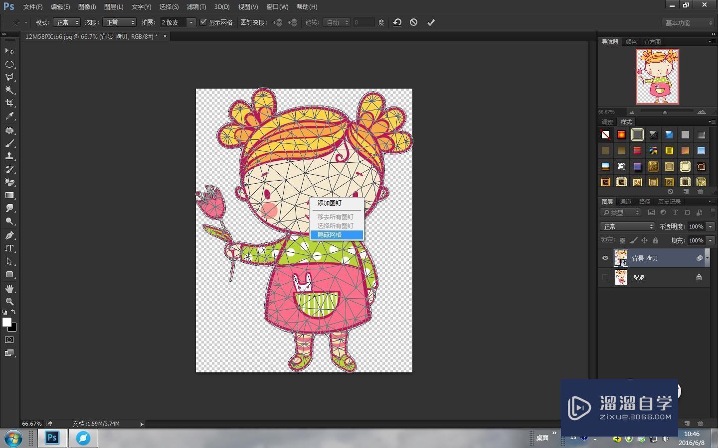
Task: Open 扩展 expansion dropdown arrow
Action: pyautogui.click(x=190, y=22)
